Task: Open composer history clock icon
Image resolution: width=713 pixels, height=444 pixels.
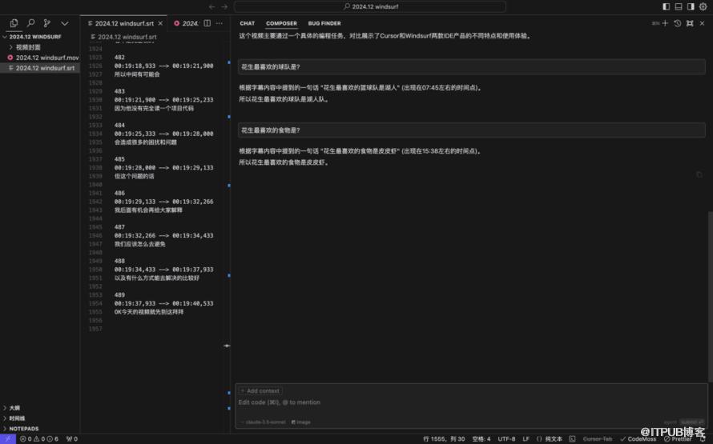Action: [x=677, y=24]
